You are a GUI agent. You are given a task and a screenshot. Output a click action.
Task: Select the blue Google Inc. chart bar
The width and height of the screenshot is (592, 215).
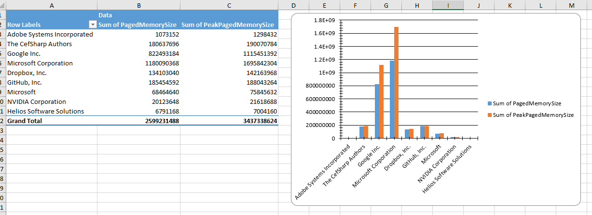coord(377,111)
